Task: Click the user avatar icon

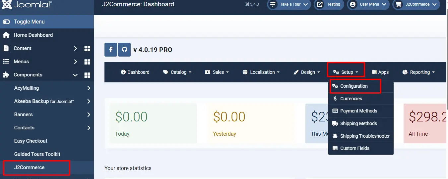Action: pyautogui.click(x=353, y=4)
